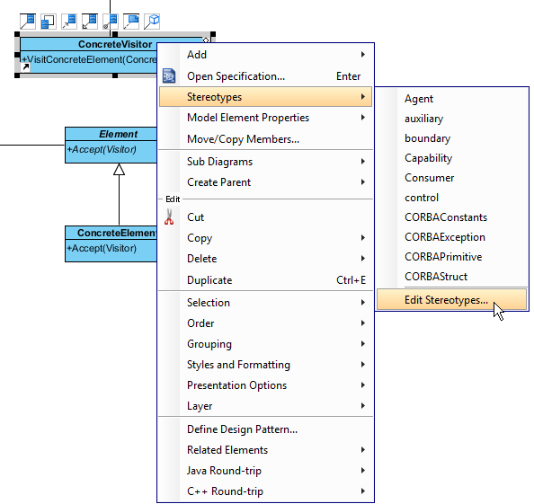Click the overlapping class and square resource icon

(48, 22)
